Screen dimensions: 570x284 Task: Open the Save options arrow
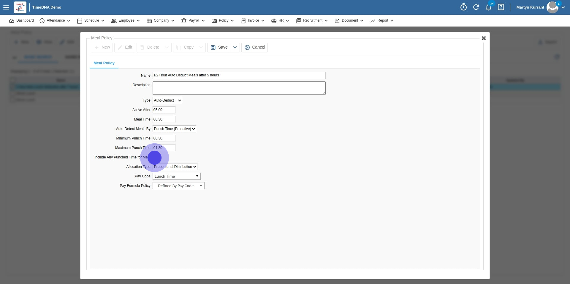235,47
